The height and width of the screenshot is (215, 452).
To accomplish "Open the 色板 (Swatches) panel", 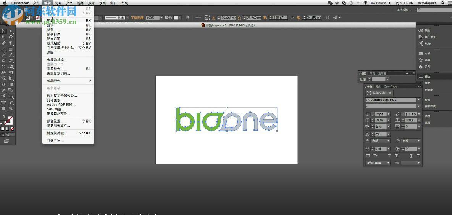I will click(425, 53).
